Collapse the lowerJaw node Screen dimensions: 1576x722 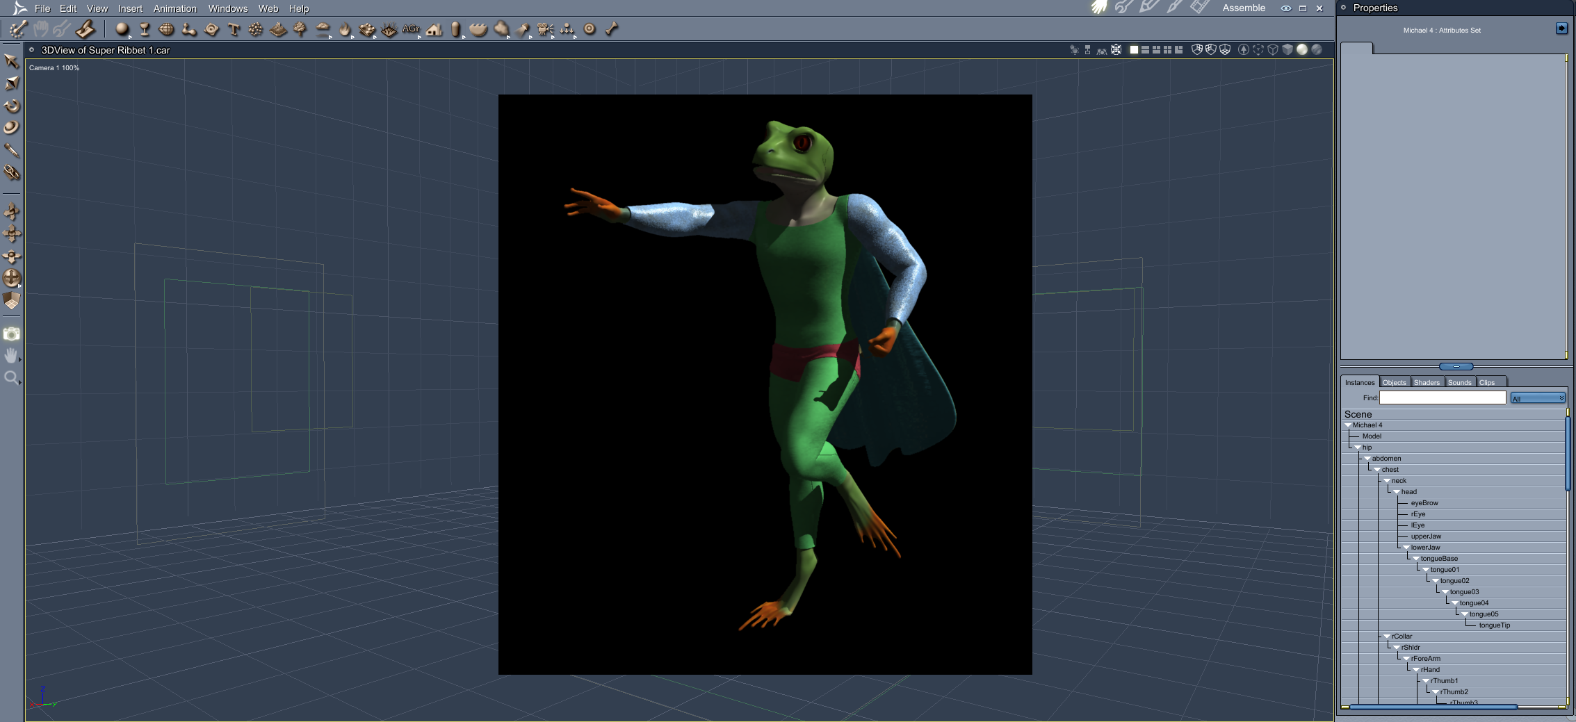(x=1406, y=548)
